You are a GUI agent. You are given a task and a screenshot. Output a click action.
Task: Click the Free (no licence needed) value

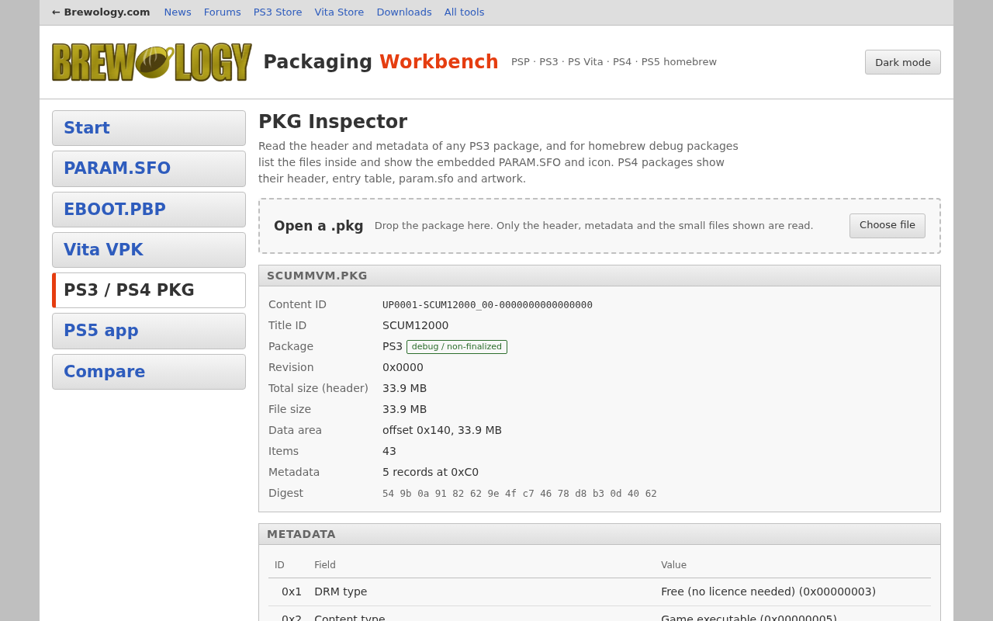pos(768,592)
